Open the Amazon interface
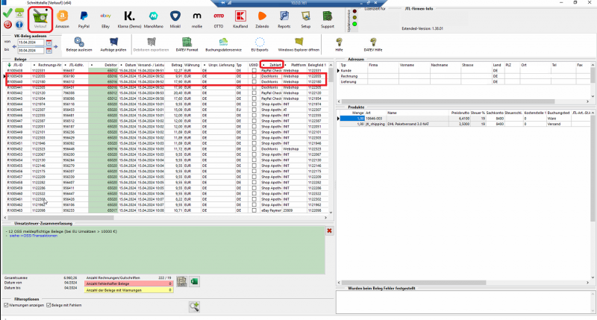 pyautogui.click(x=61, y=18)
